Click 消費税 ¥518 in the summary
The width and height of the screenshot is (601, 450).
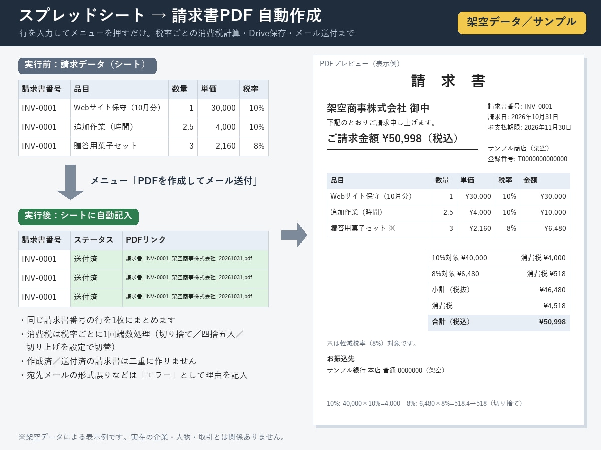pyautogui.click(x=546, y=274)
